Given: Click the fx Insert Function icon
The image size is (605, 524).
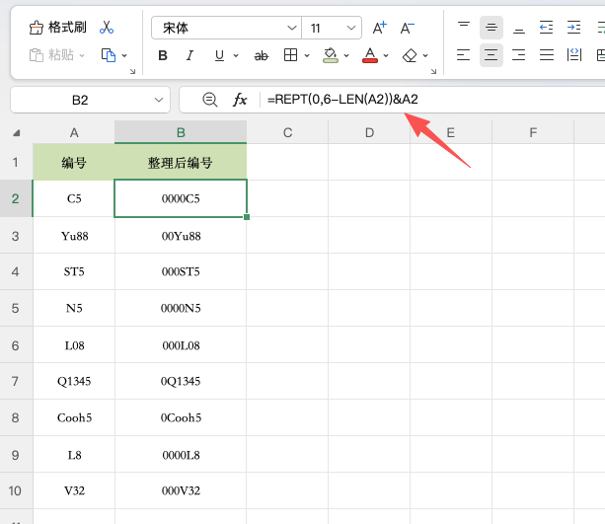Looking at the screenshot, I should [x=240, y=100].
